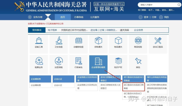Click the 企业信息公示及异议处理 blue header
This screenshot has height=106, width=182.
tap(87, 79)
